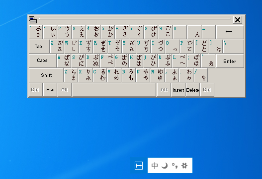Tap the 9 こ key

pos(165,32)
